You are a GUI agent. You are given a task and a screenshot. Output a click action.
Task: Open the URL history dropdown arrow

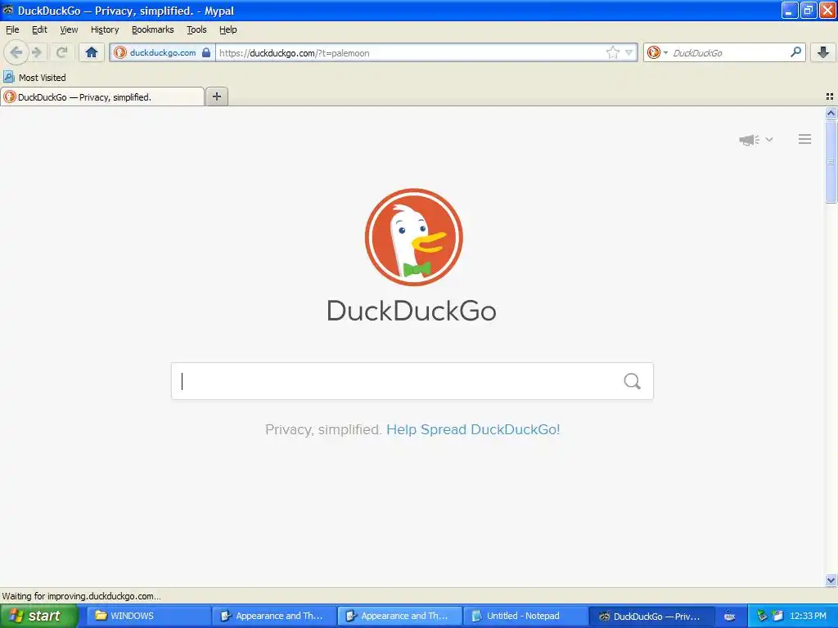coord(629,52)
